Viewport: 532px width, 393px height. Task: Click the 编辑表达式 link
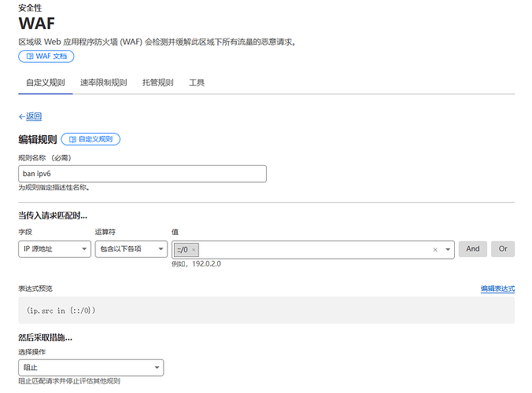coord(497,288)
